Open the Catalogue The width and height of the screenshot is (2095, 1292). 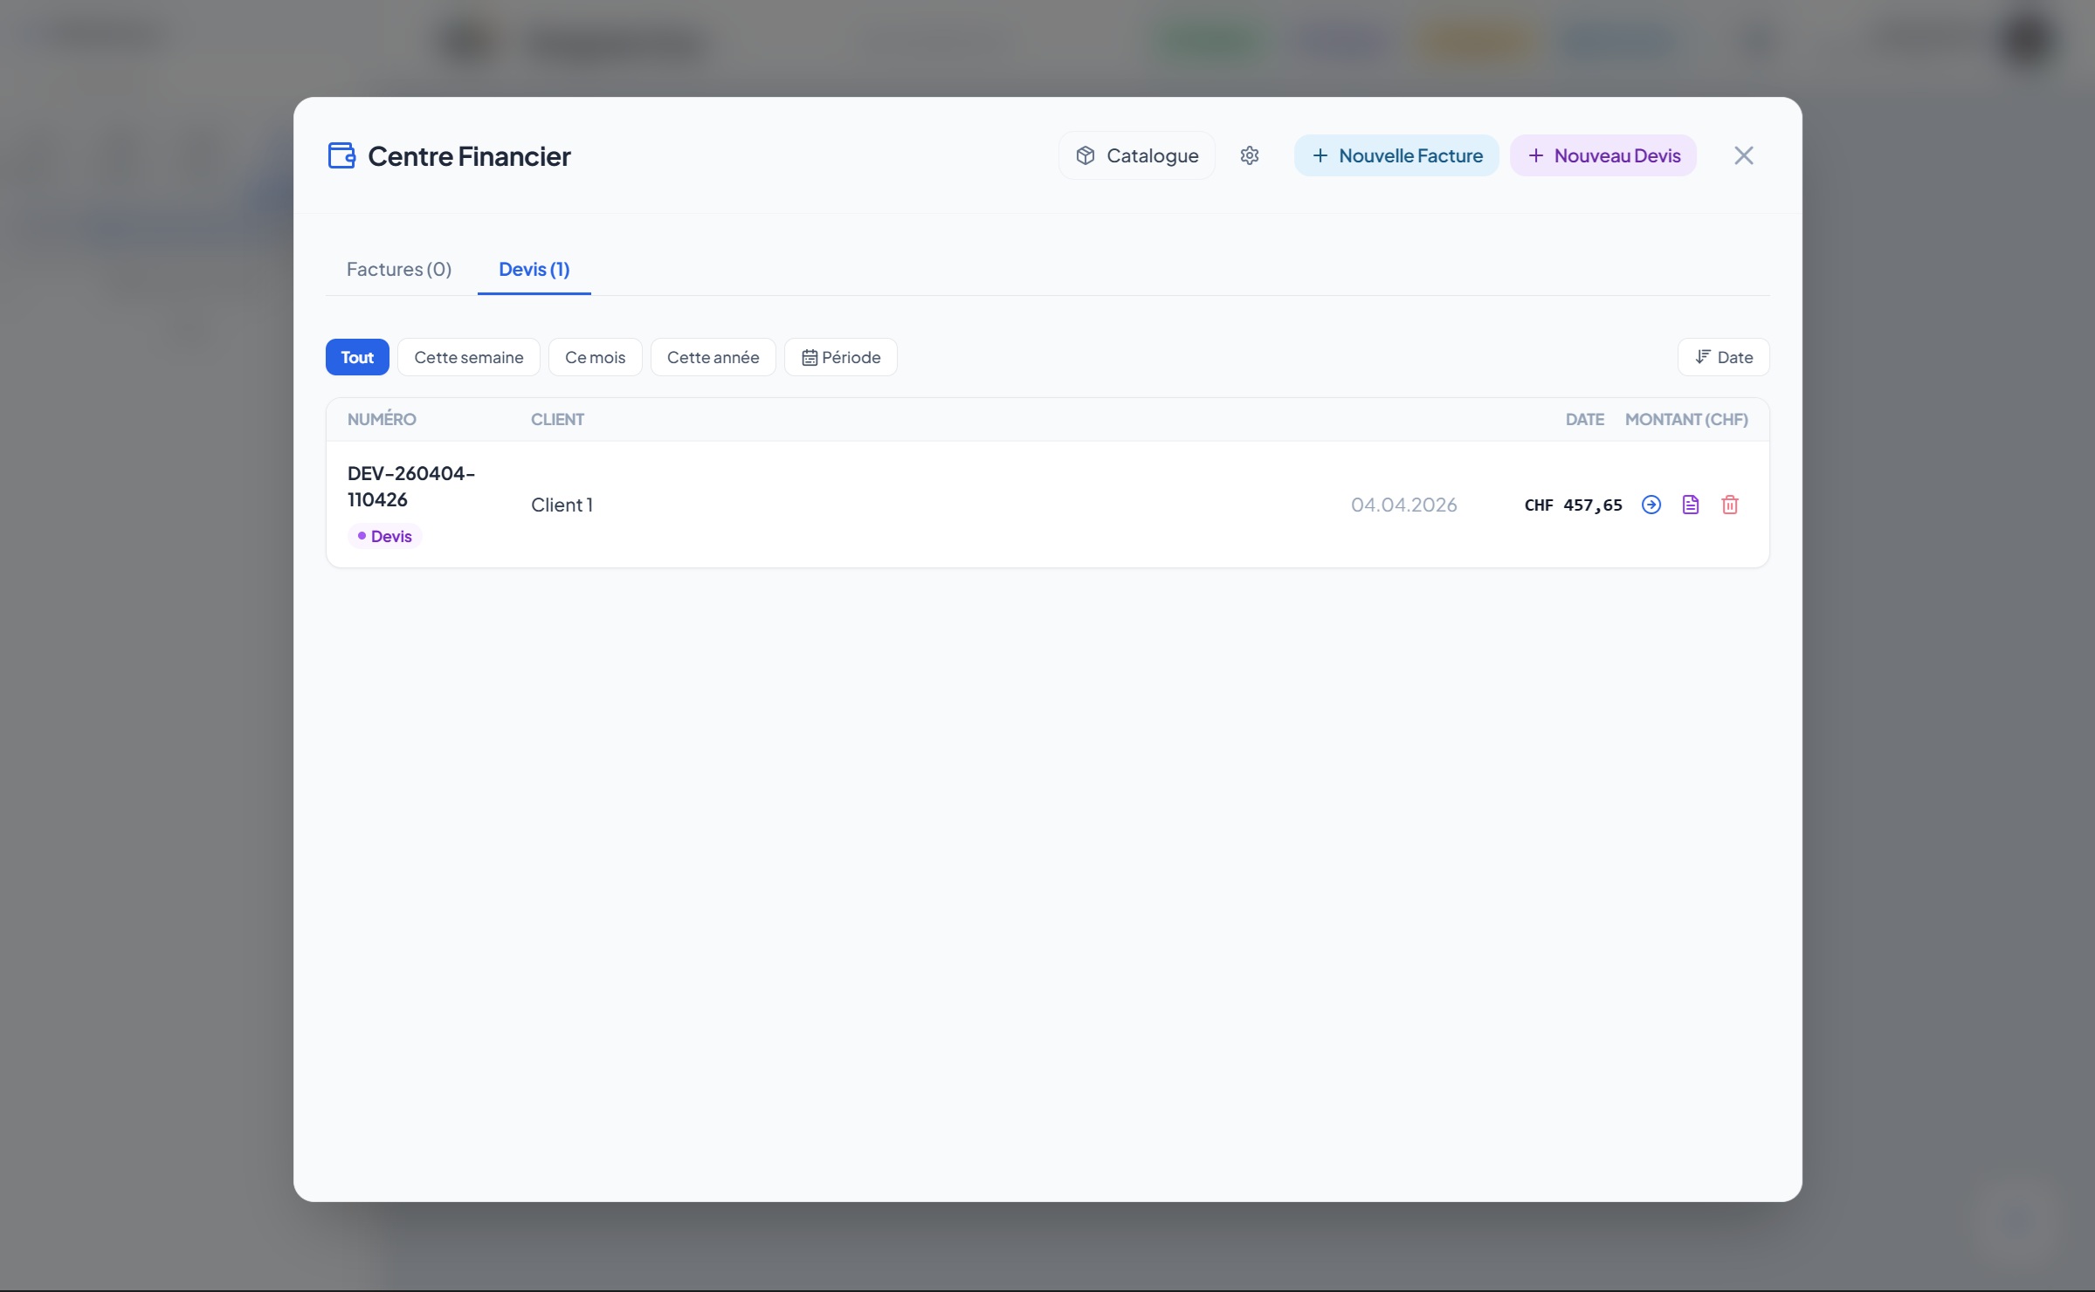pos(1136,155)
